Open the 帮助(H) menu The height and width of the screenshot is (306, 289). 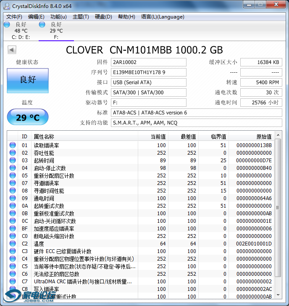(126, 17)
